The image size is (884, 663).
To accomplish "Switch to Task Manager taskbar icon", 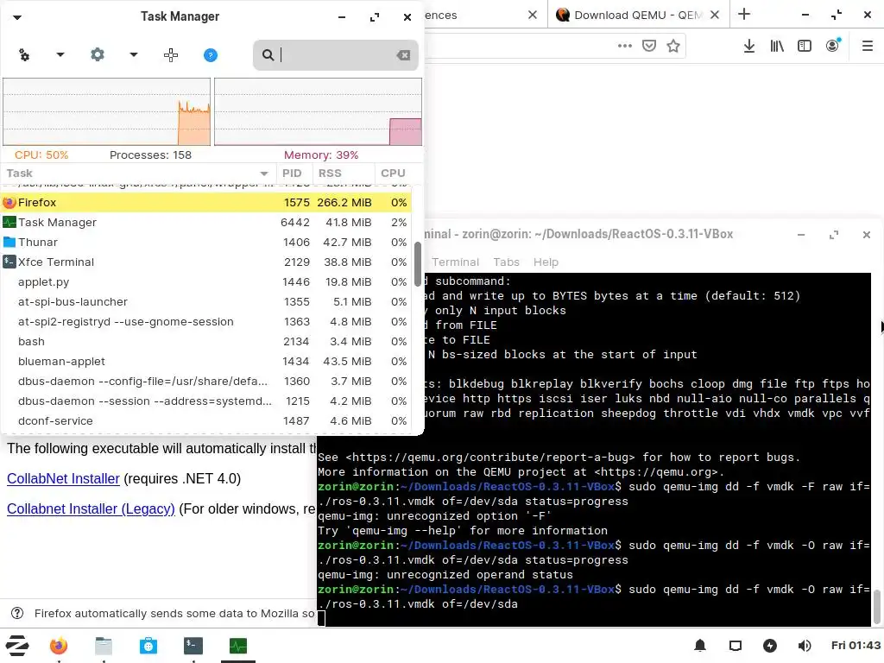I will coord(238,646).
